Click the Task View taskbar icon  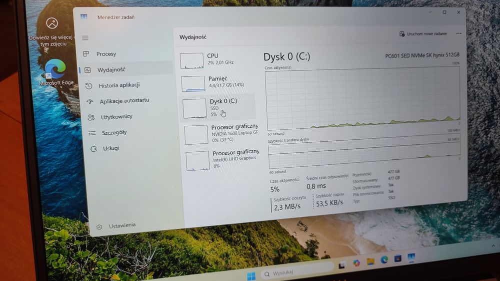pyautogui.click(x=342, y=265)
